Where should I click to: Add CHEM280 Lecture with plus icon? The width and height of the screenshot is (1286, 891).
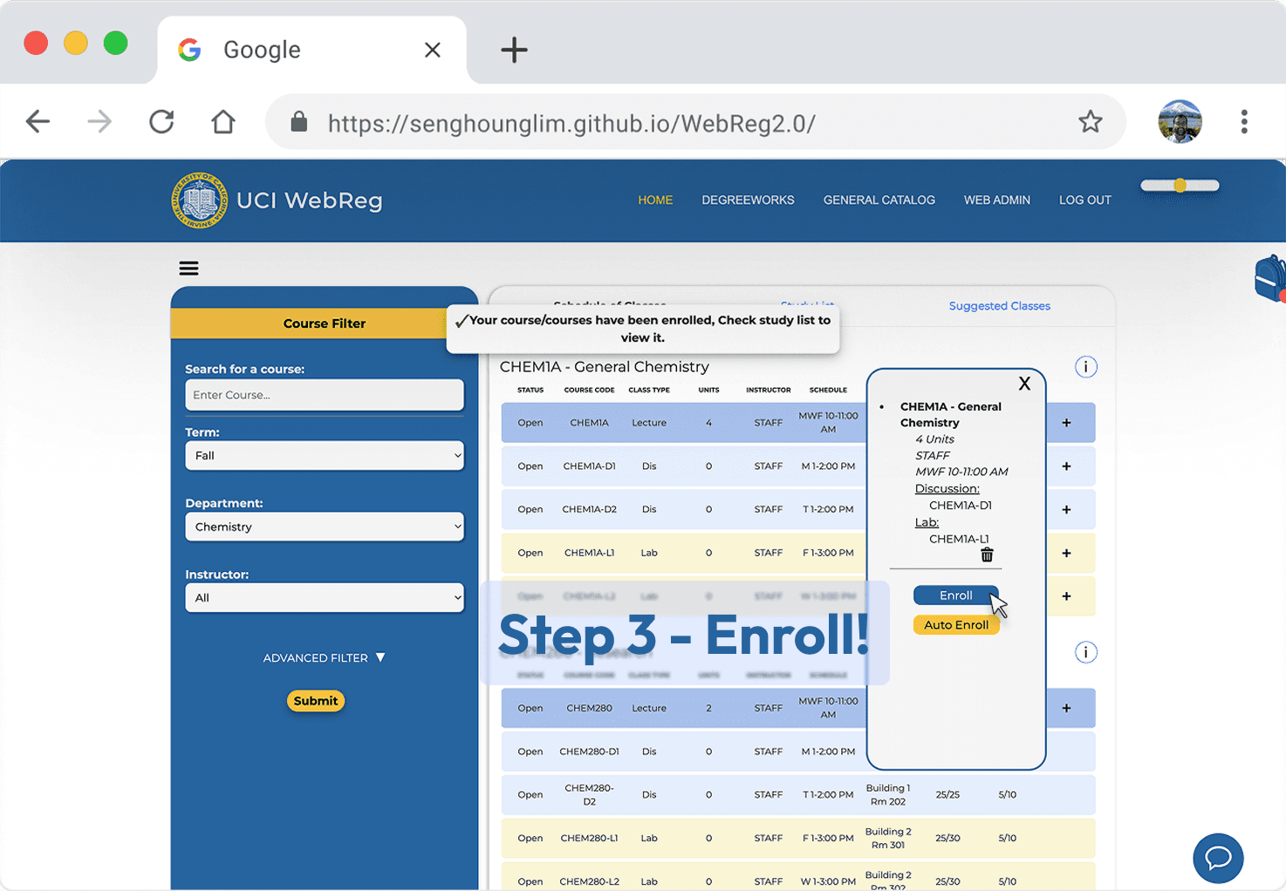tap(1066, 708)
